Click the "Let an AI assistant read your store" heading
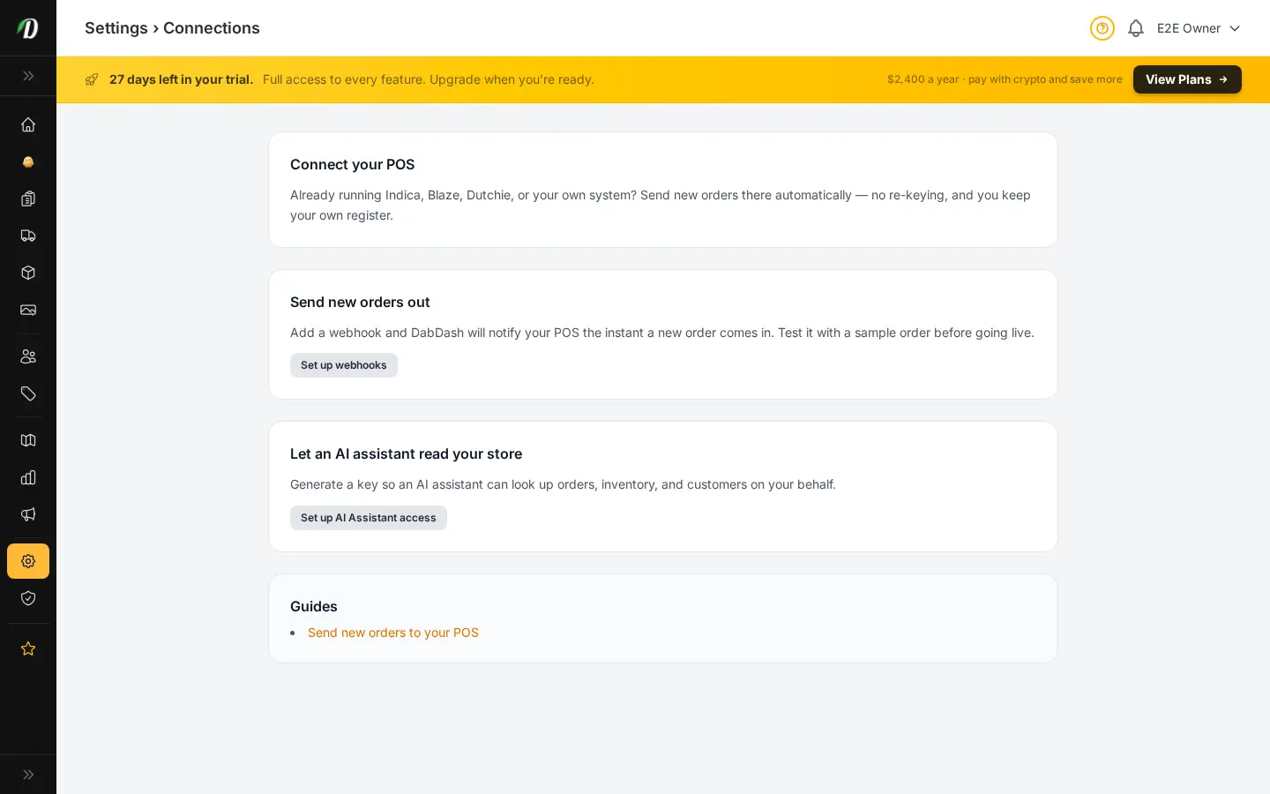 (406, 453)
